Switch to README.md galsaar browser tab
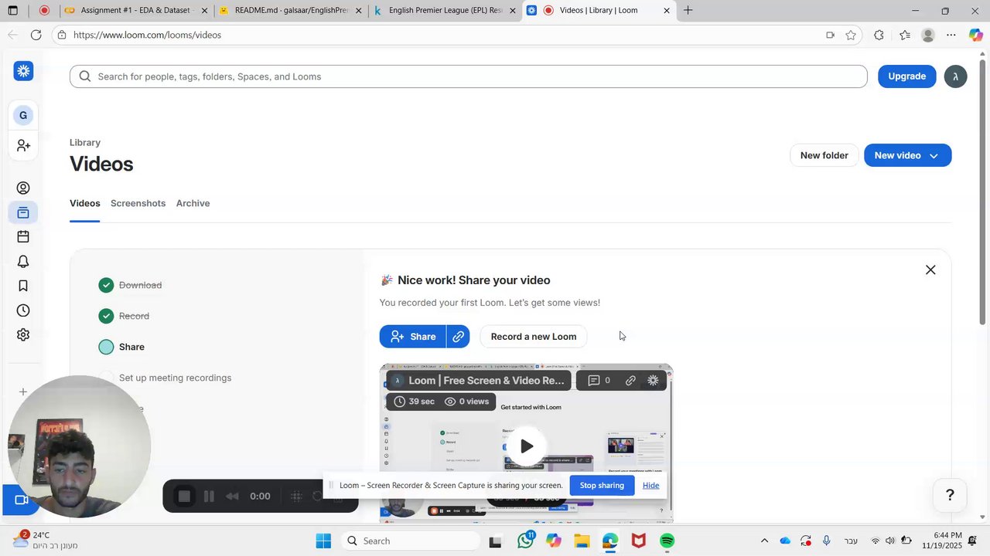The height and width of the screenshot is (556, 990). [x=291, y=10]
